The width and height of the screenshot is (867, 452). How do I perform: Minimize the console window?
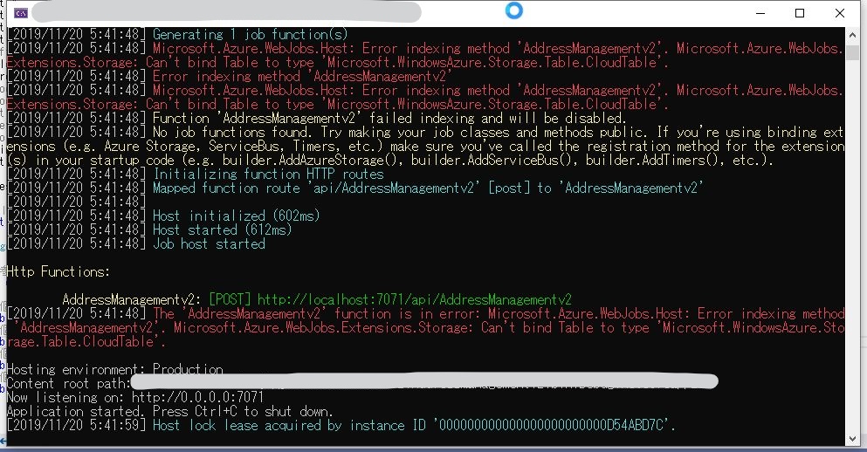point(760,13)
